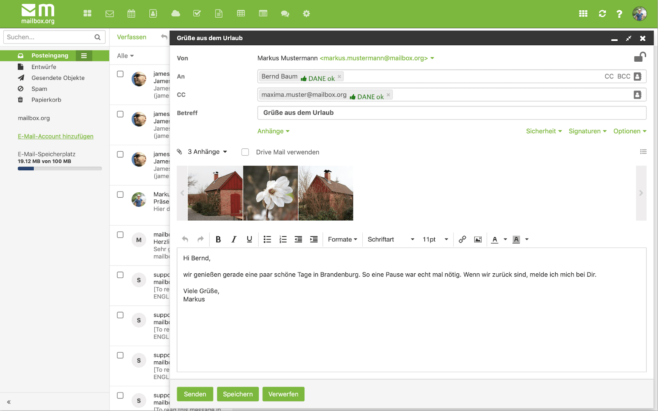Open the Calendar app icon
This screenshot has width=658, height=411.
(x=131, y=14)
